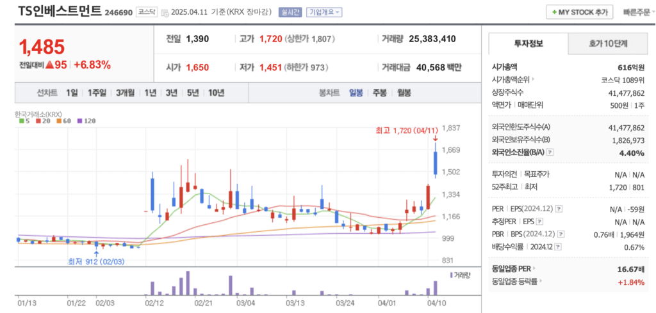Open the 동일업종 PER link
Viewport: 656px width, 313px height.
click(514, 269)
